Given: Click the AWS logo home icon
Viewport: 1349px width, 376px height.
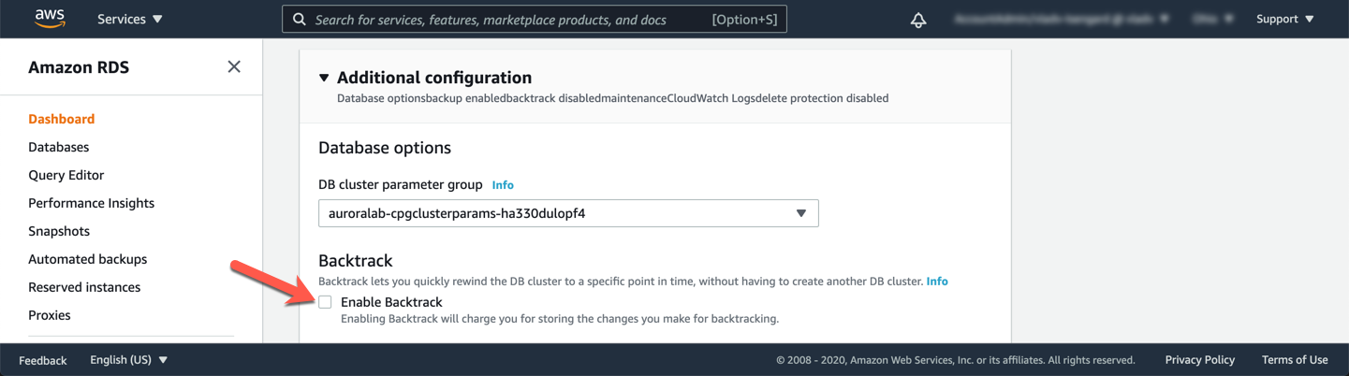Looking at the screenshot, I should coord(50,19).
